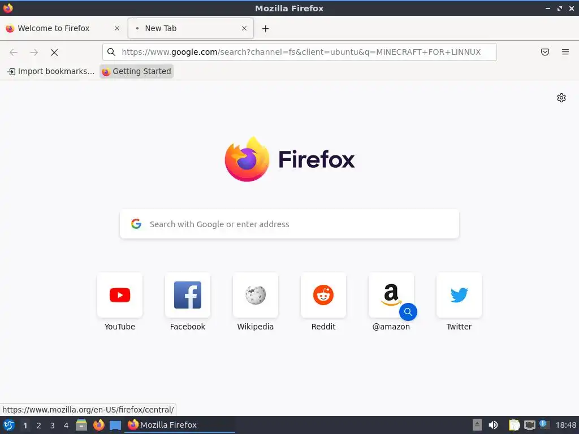Click the Firefox logo on new tab page
Viewport: 579px width, 434px height.
(289, 159)
